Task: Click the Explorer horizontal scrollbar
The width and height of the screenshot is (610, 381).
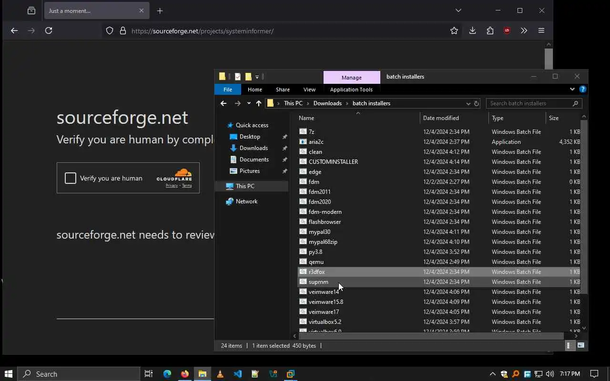Action: [x=431, y=336]
